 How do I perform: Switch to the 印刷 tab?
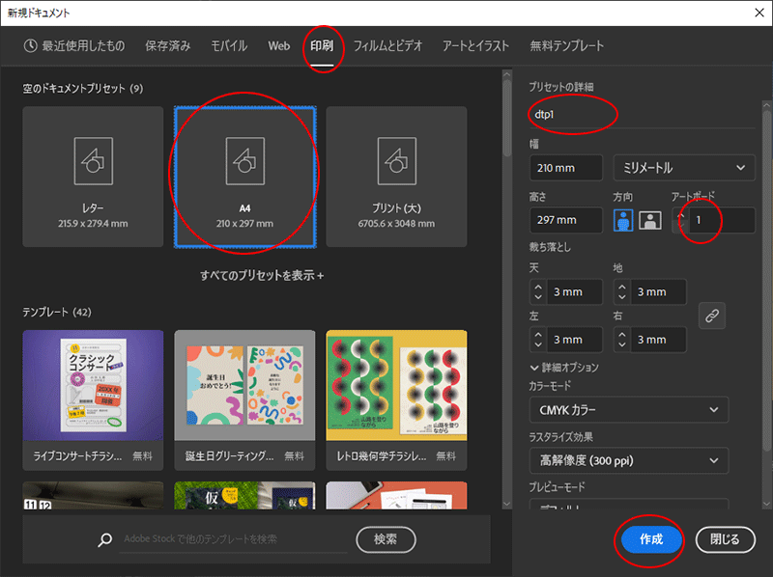(x=322, y=45)
